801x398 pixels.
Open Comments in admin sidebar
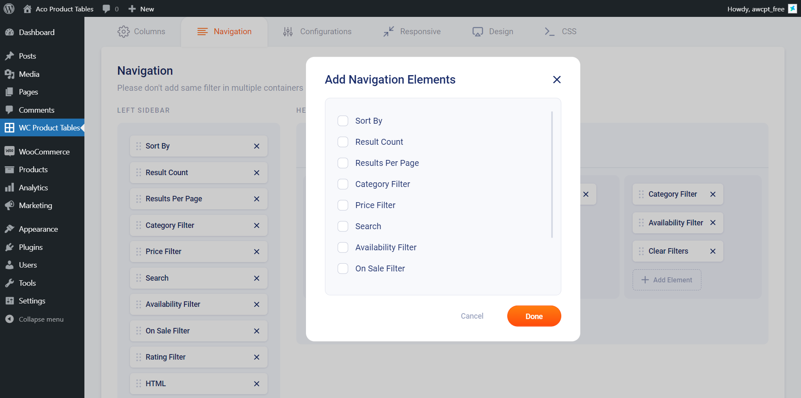(42, 110)
